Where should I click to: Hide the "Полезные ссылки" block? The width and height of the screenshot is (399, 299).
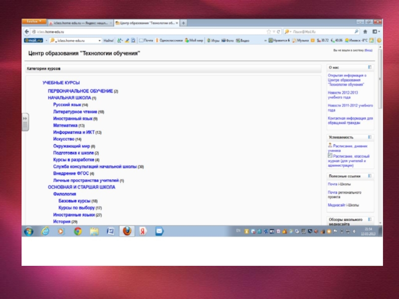click(370, 176)
